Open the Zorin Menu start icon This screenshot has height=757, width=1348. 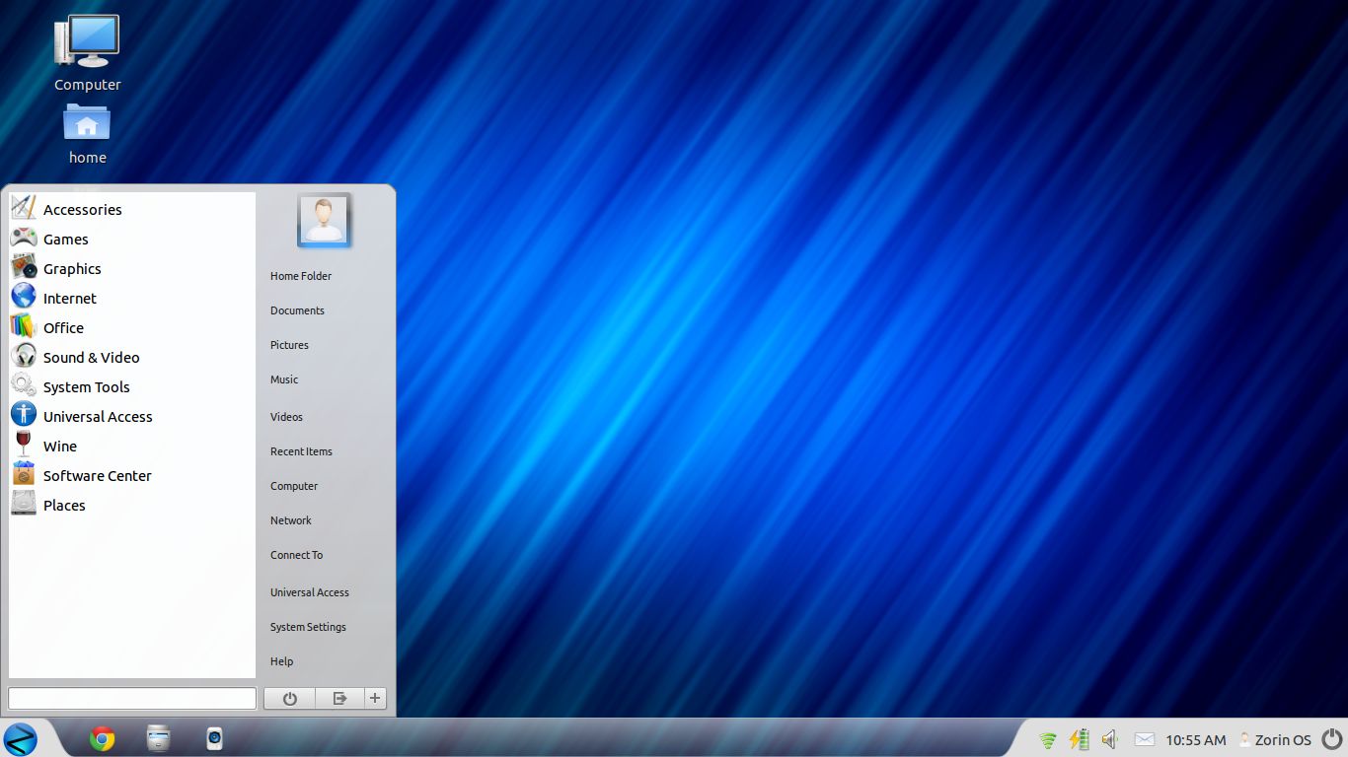(22, 738)
